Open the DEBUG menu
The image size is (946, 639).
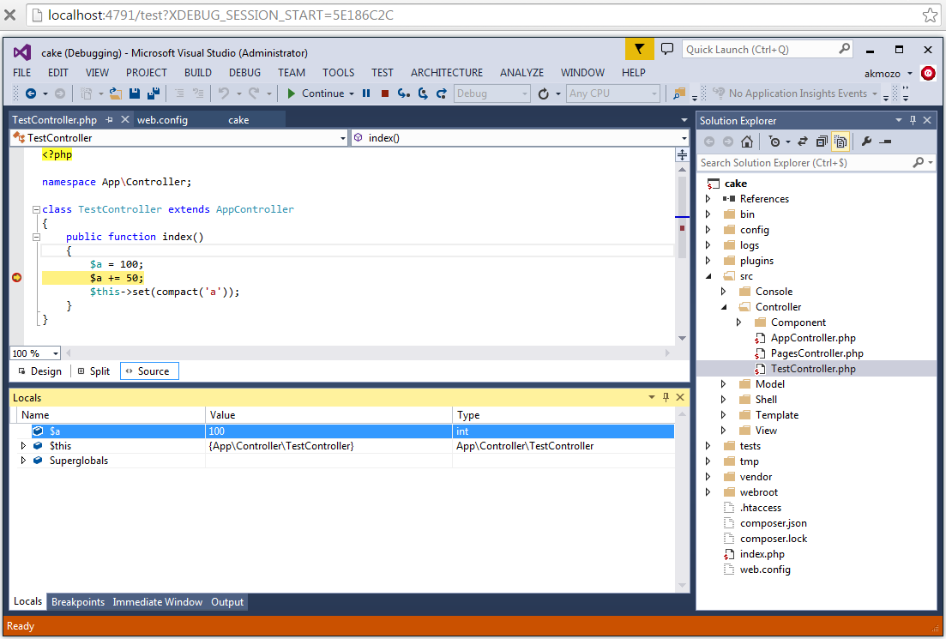tap(244, 73)
